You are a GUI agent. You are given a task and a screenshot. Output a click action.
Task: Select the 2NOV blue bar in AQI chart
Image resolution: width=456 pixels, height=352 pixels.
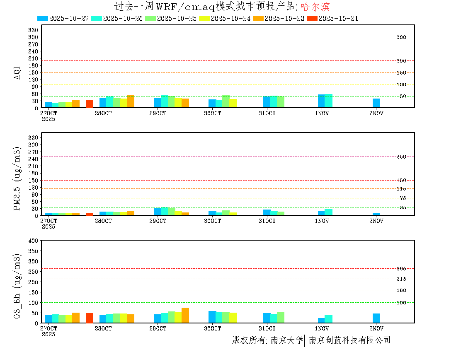(376, 103)
